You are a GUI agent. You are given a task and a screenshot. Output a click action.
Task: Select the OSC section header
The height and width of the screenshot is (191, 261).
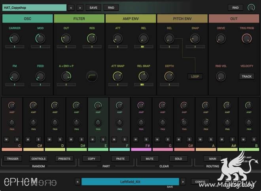pyautogui.click(x=28, y=19)
